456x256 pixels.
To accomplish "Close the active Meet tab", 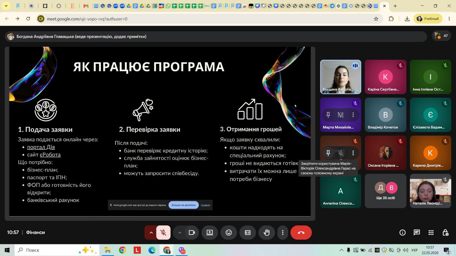I will click(384, 6).
